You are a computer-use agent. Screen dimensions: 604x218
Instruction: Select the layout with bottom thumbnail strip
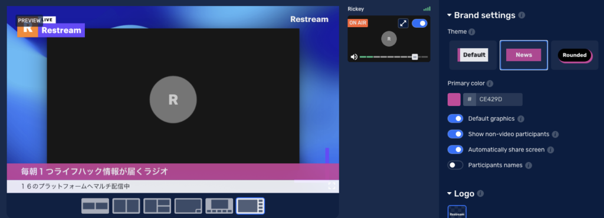pyautogui.click(x=219, y=206)
